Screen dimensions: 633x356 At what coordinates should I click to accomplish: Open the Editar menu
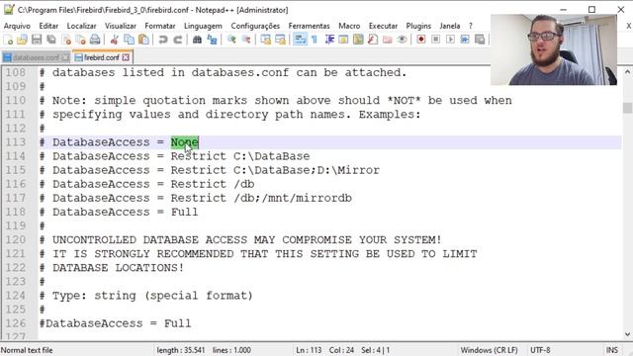click(x=48, y=26)
